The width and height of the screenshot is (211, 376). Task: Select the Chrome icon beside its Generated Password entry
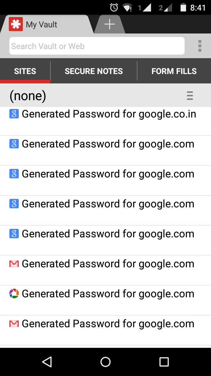[14, 293]
